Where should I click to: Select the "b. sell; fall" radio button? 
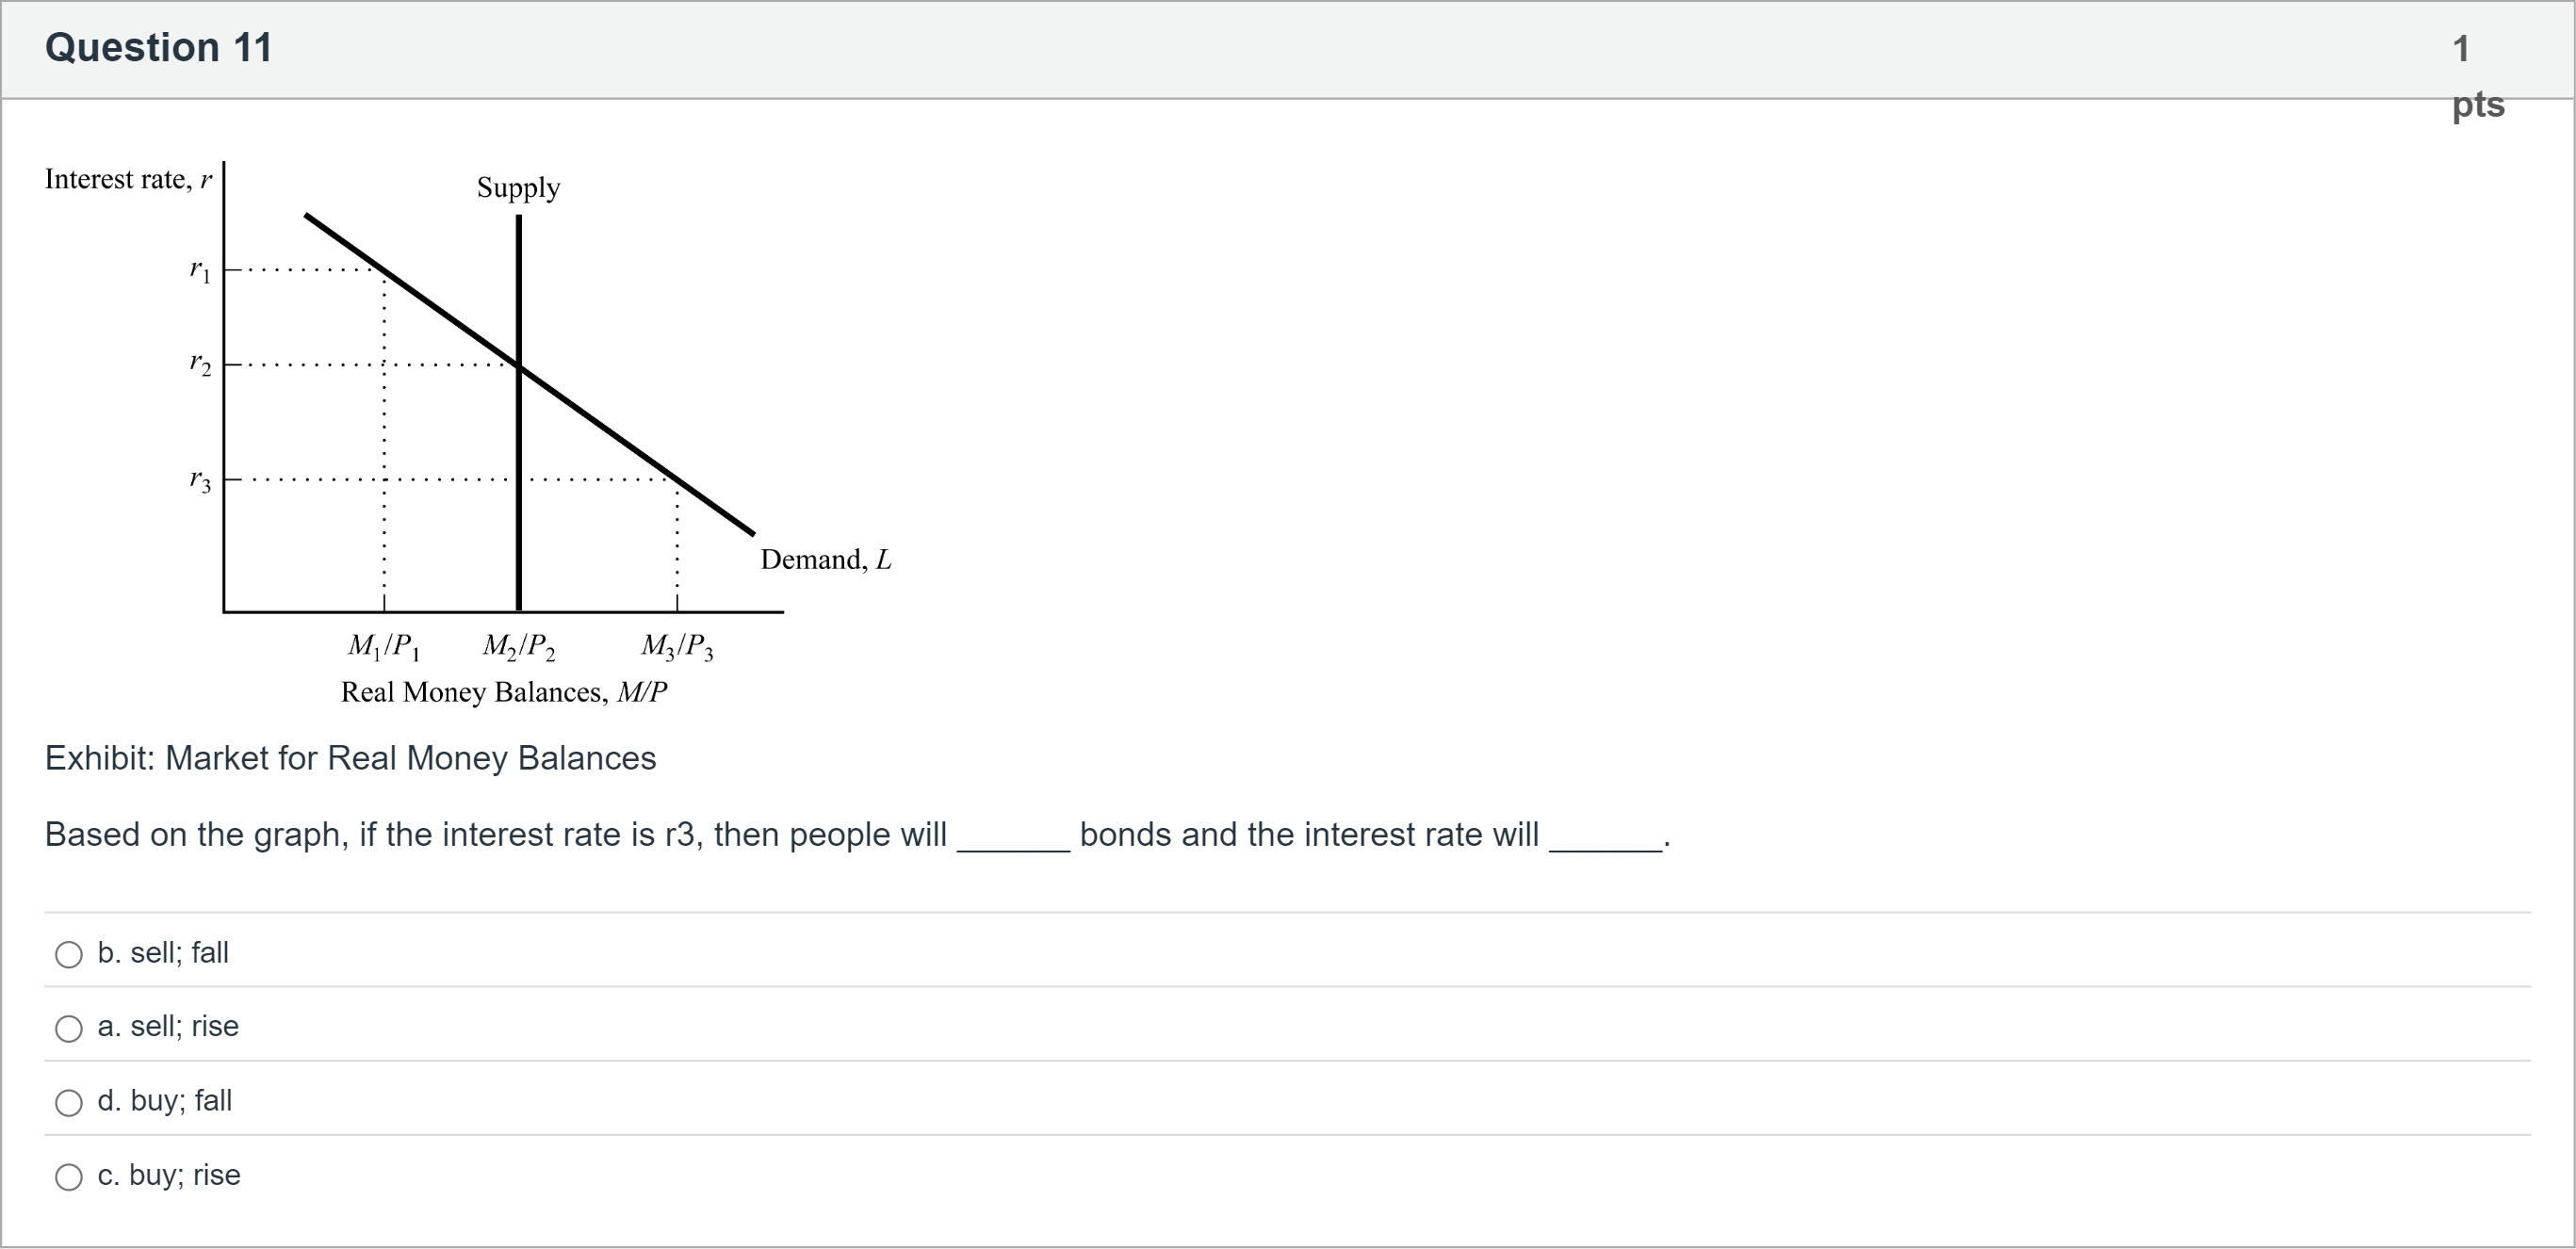tap(69, 954)
